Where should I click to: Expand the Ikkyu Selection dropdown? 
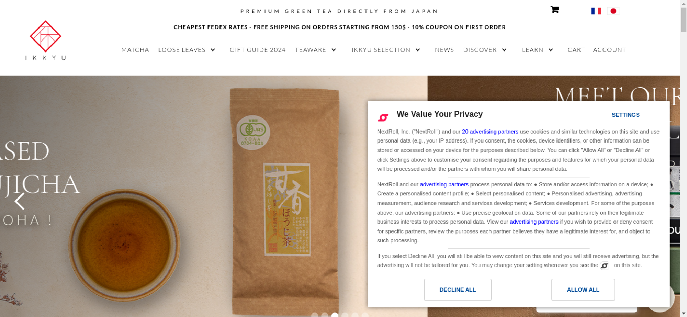tap(418, 50)
